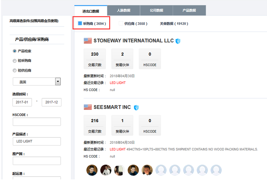Click SEESMART's update date 2018年04月30日
This screenshot has height=184, width=267.
point(122,142)
